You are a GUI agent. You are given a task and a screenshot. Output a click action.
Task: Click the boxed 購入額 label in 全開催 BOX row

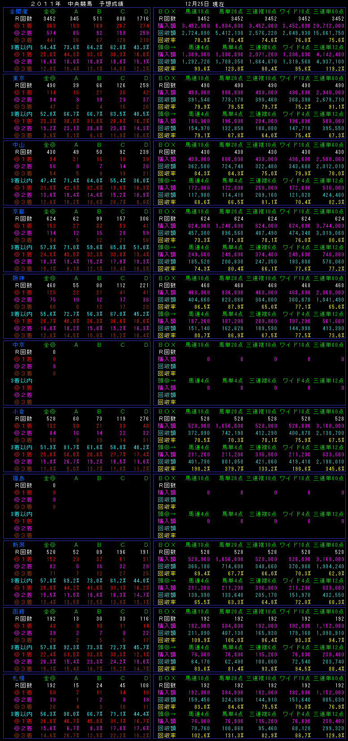pos(167,26)
